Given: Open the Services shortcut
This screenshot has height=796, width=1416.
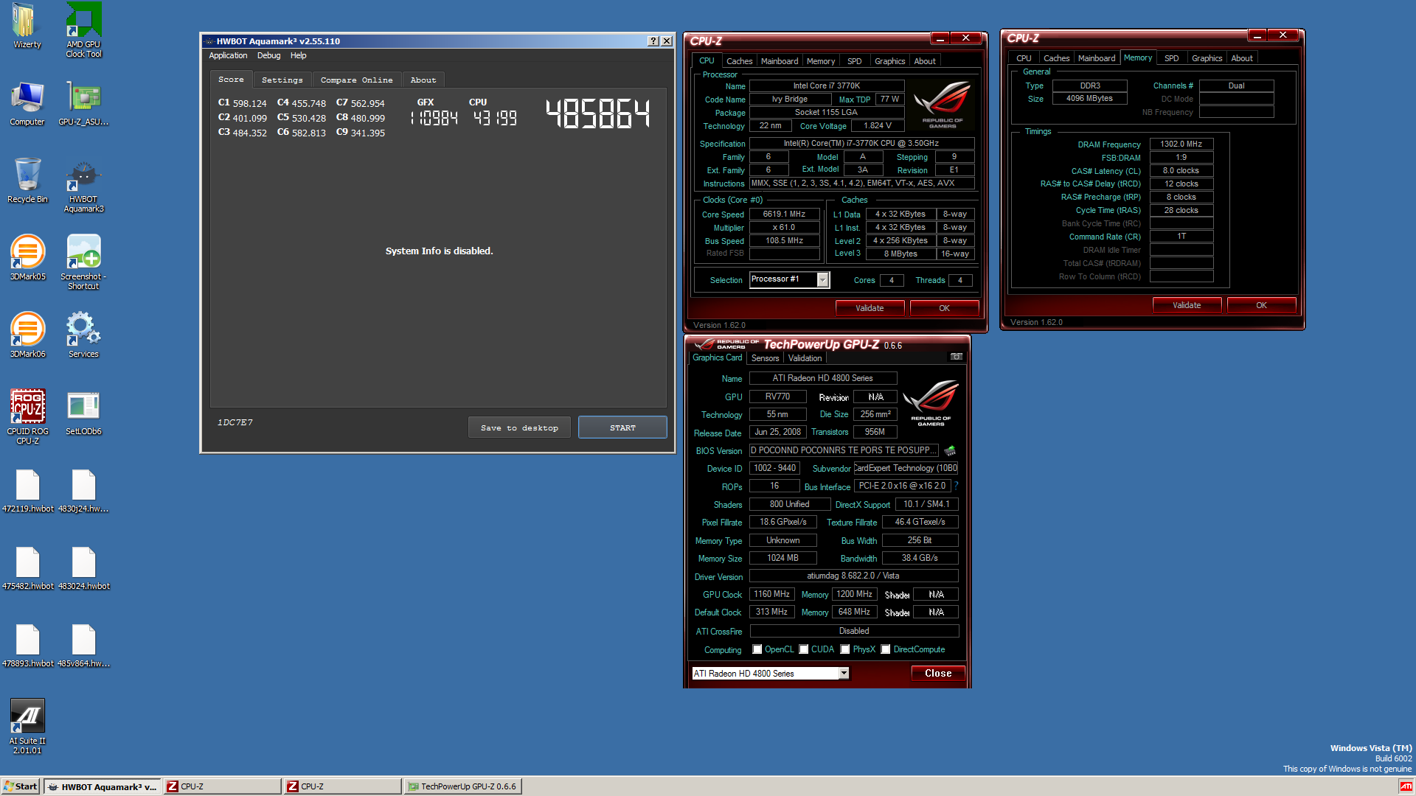Looking at the screenshot, I should tap(83, 335).
